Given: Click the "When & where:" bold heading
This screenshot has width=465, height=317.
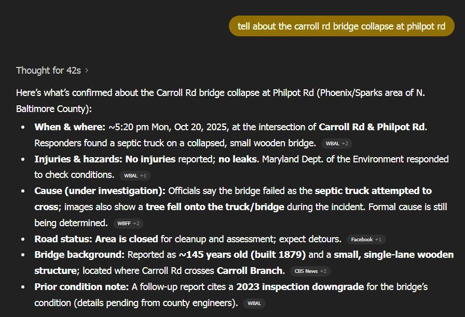Looking at the screenshot, I should pos(70,127).
